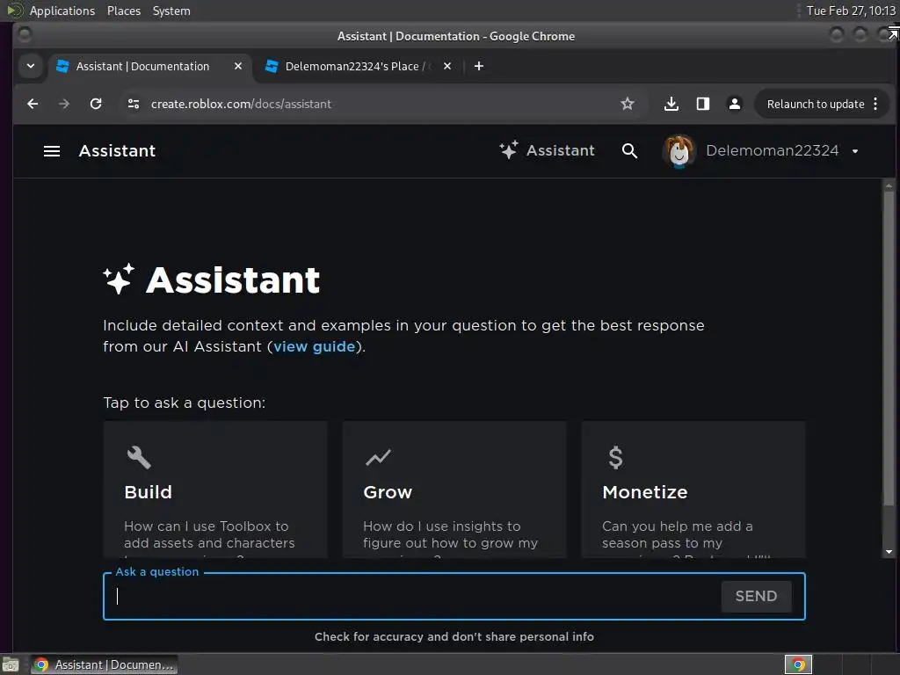Image resolution: width=900 pixels, height=675 pixels.
Task: Click the scrollbar up arrow
Action: [889, 185]
